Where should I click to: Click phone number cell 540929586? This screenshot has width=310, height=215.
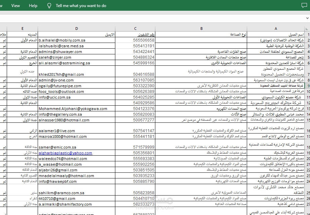135,103
